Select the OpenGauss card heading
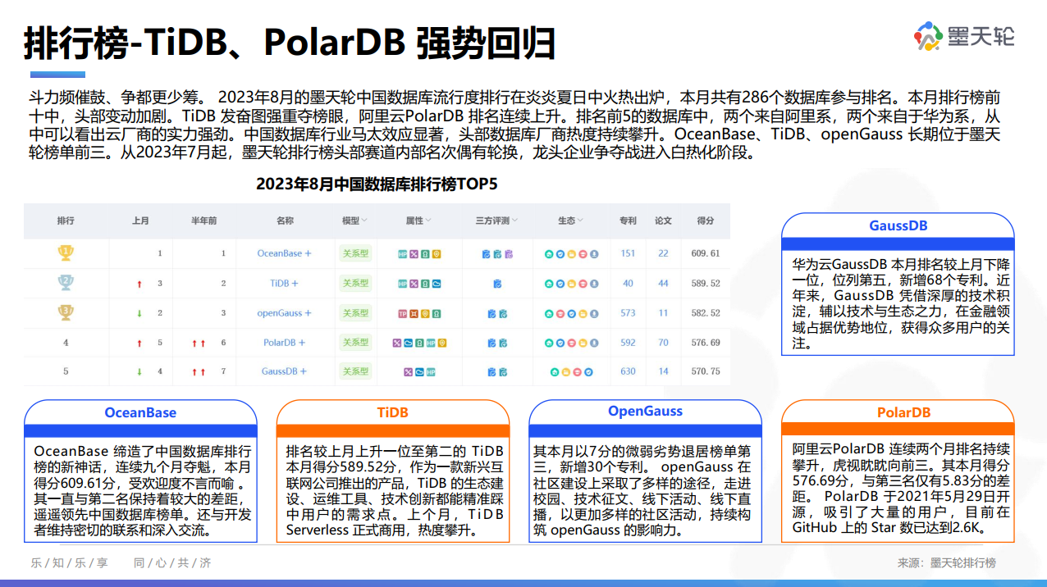The width and height of the screenshot is (1047, 587). point(645,412)
